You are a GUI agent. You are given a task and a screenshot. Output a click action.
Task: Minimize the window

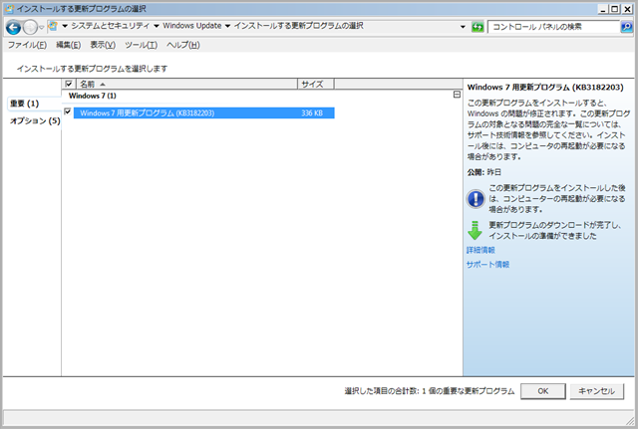pos(604,9)
